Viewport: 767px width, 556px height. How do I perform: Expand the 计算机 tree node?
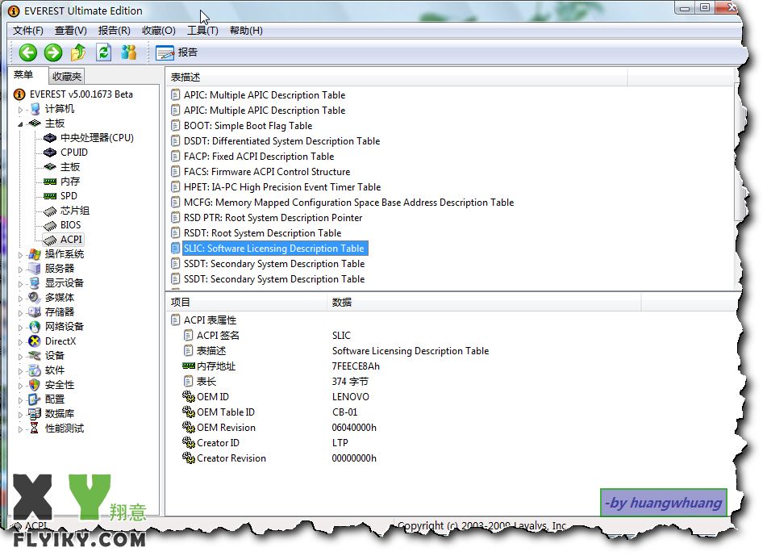click(x=20, y=110)
